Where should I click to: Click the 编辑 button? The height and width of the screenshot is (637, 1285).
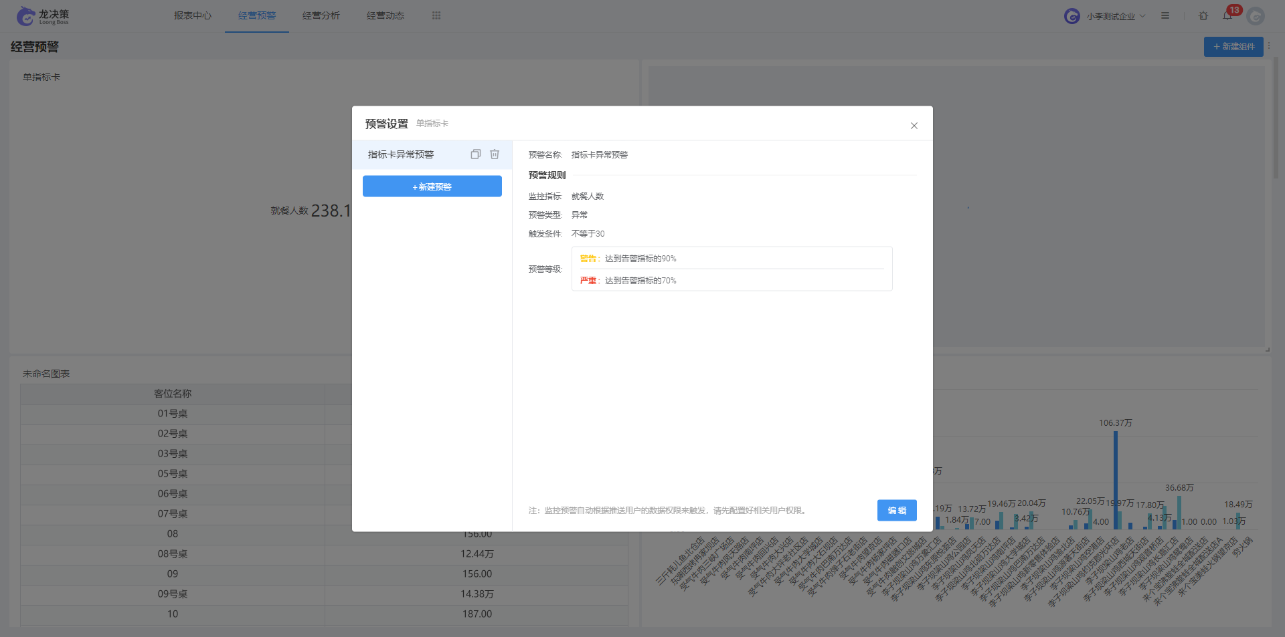(x=897, y=510)
